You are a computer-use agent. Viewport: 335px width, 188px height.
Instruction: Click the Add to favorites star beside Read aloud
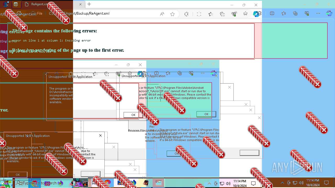(x=172, y=14)
